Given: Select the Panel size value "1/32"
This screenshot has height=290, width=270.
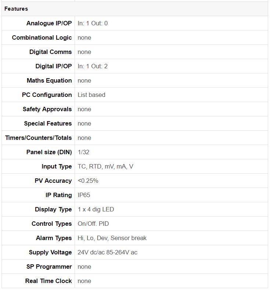Looking at the screenshot, I should [83, 152].
